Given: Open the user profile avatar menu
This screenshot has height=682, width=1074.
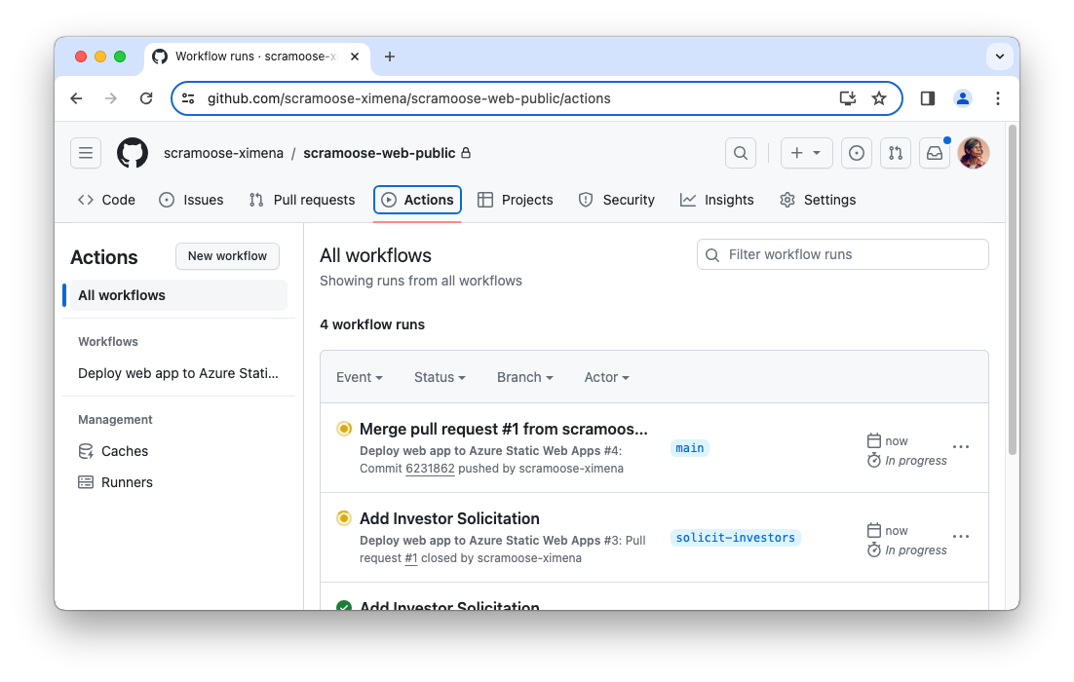Looking at the screenshot, I should (974, 153).
